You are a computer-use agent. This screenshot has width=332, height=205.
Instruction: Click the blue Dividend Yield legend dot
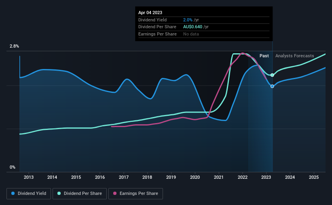pos(13,193)
